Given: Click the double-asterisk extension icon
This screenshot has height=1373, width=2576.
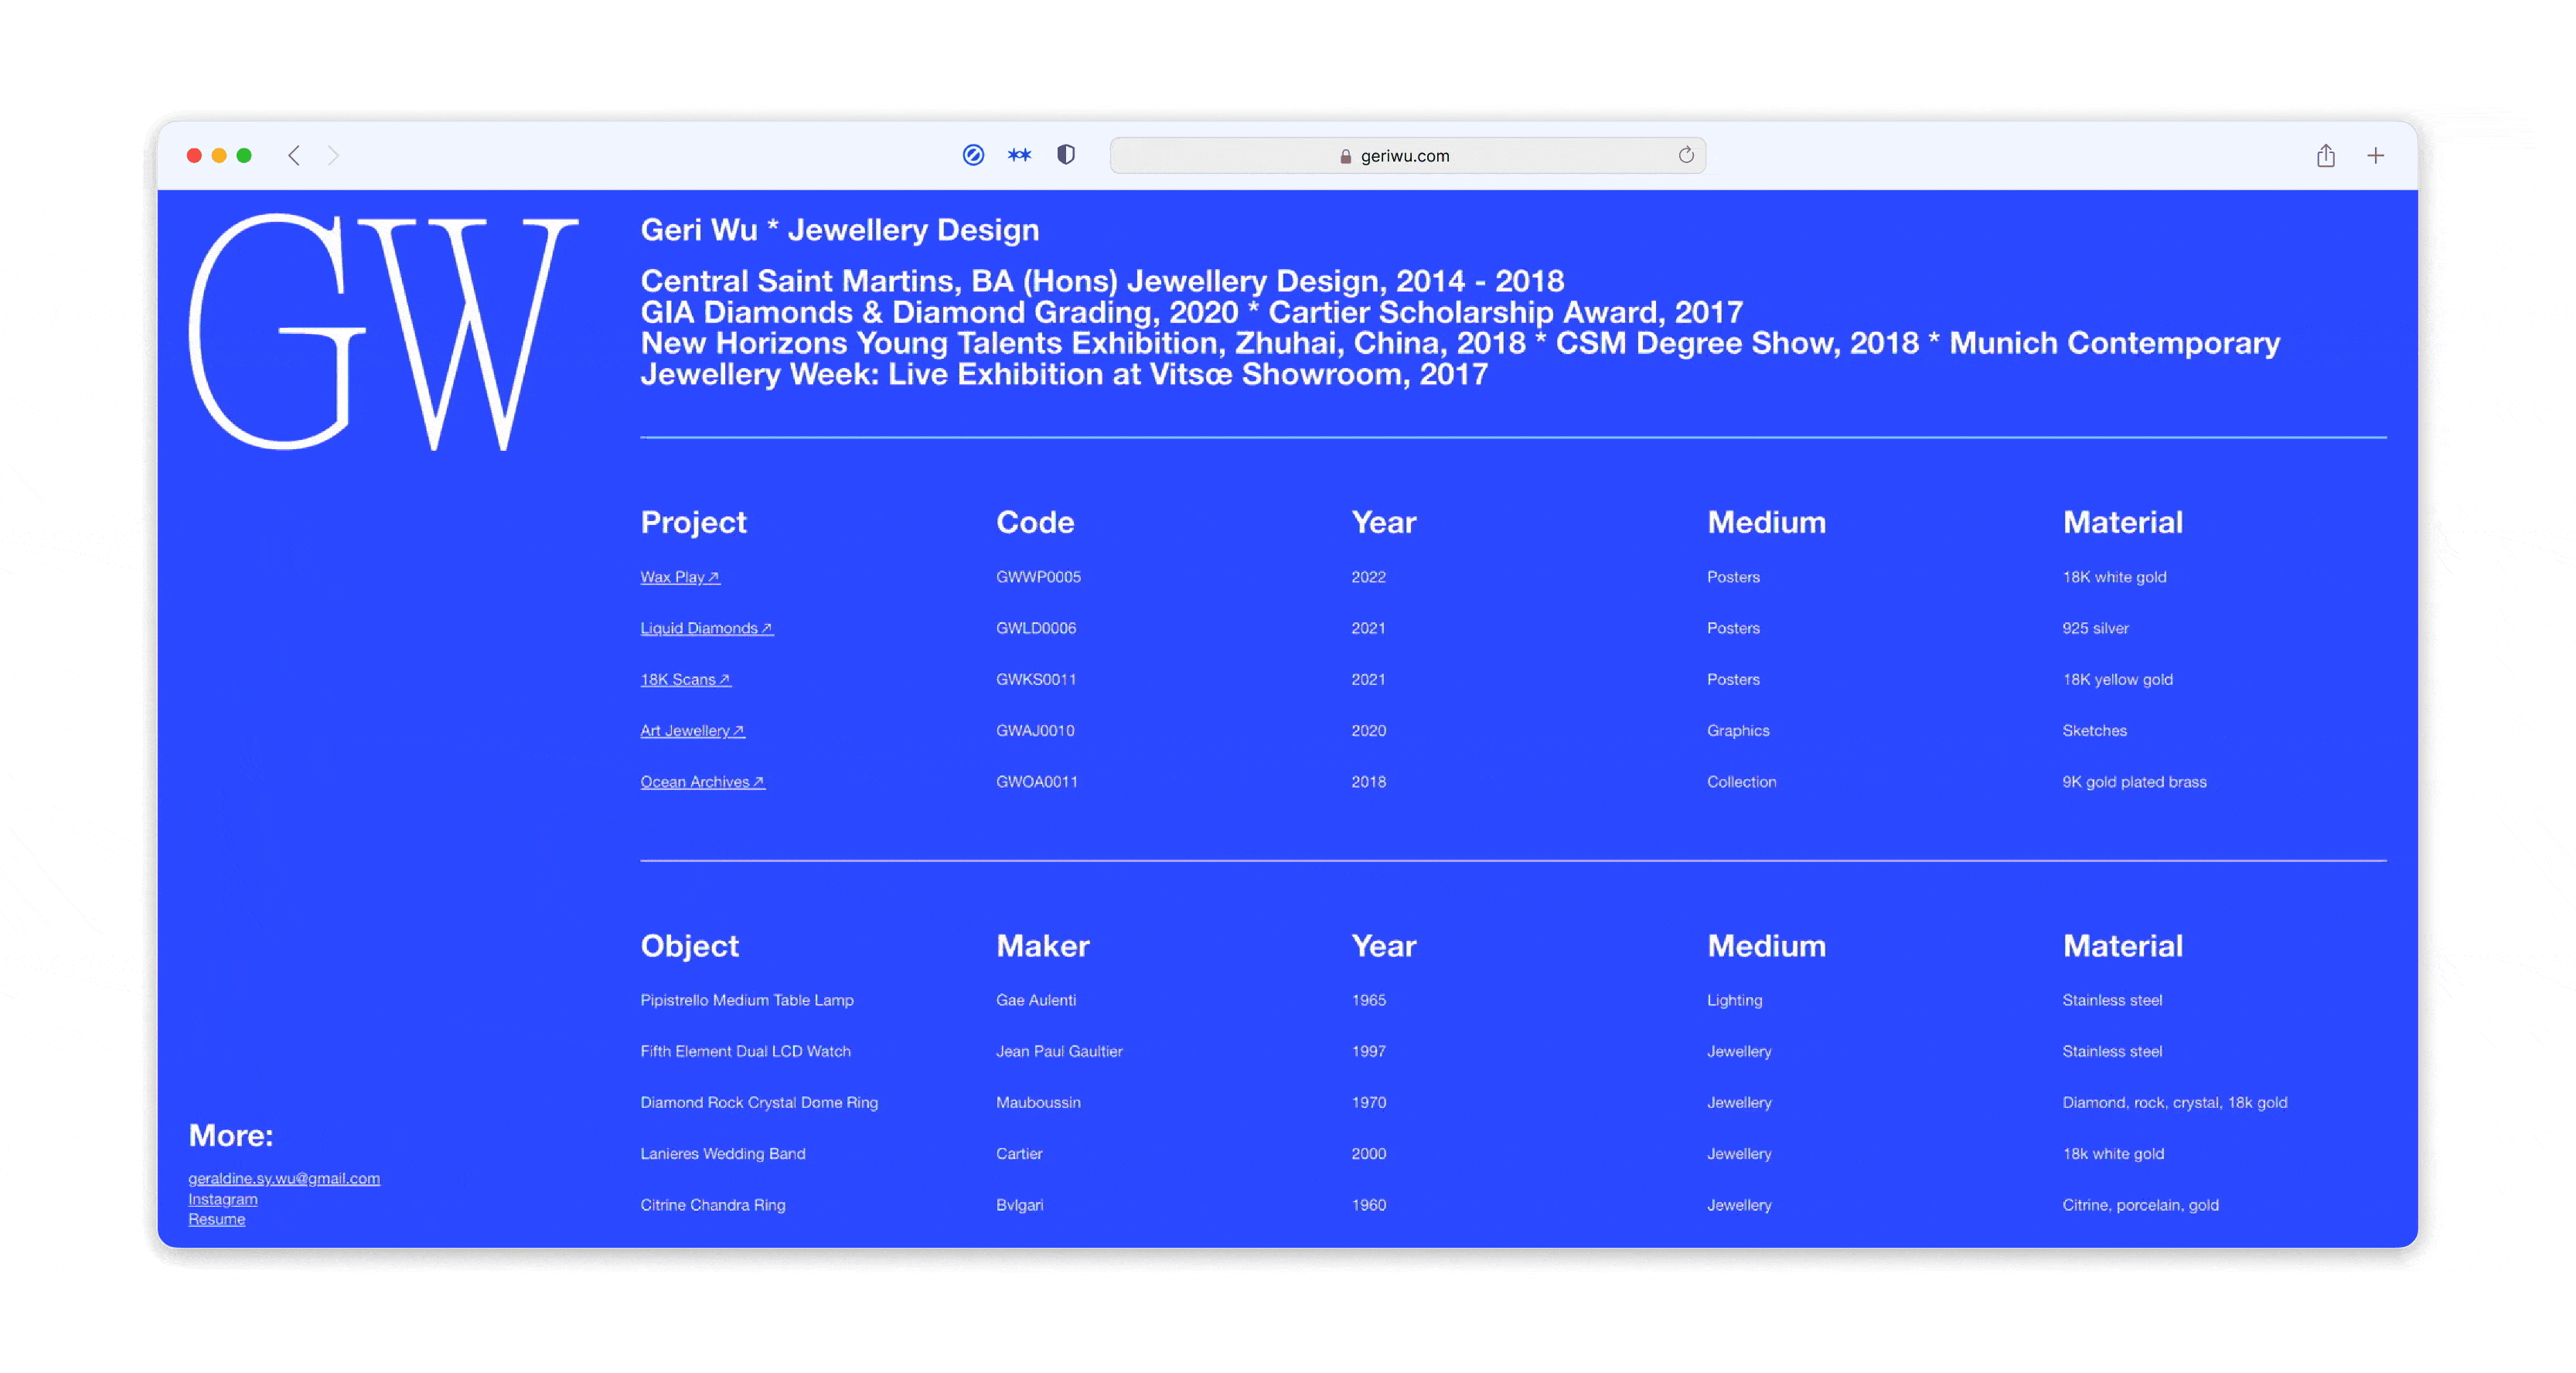Looking at the screenshot, I should 1019,155.
